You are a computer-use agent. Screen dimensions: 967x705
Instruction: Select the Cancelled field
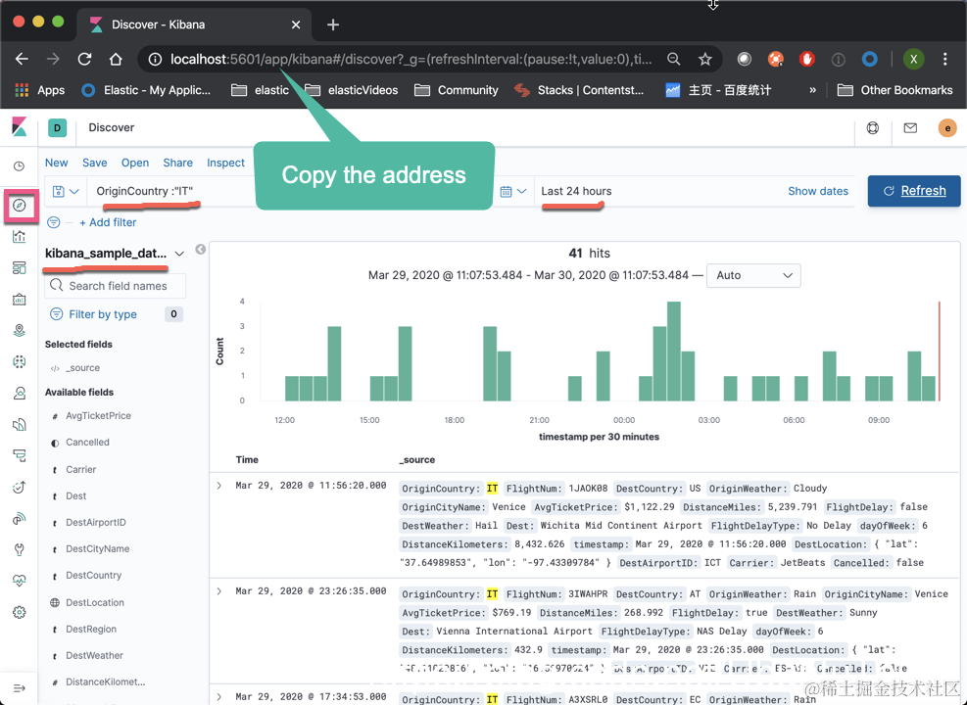pos(87,443)
